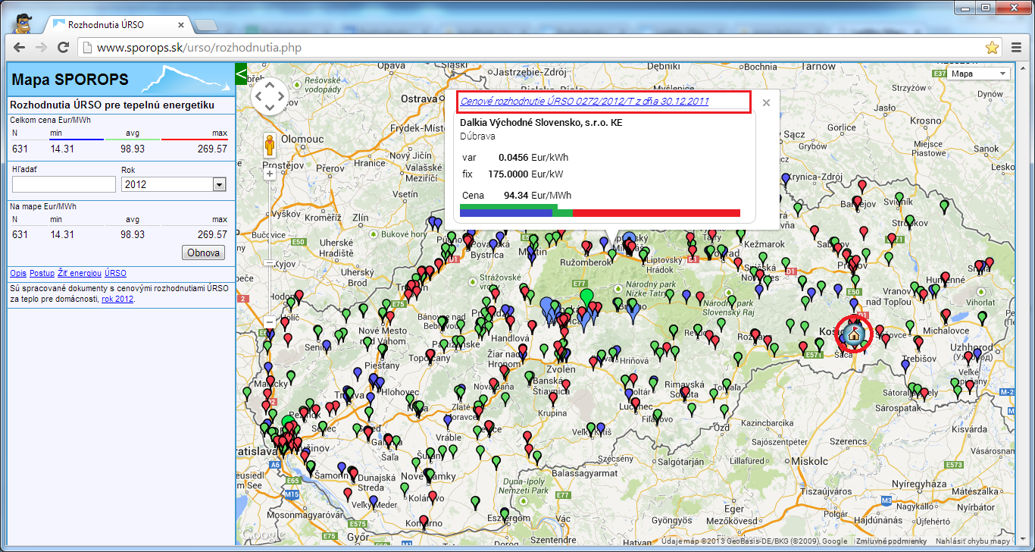Select the 'Mapa SPOROPS' heading
Image resolution: width=1035 pixels, height=552 pixels.
click(x=70, y=80)
